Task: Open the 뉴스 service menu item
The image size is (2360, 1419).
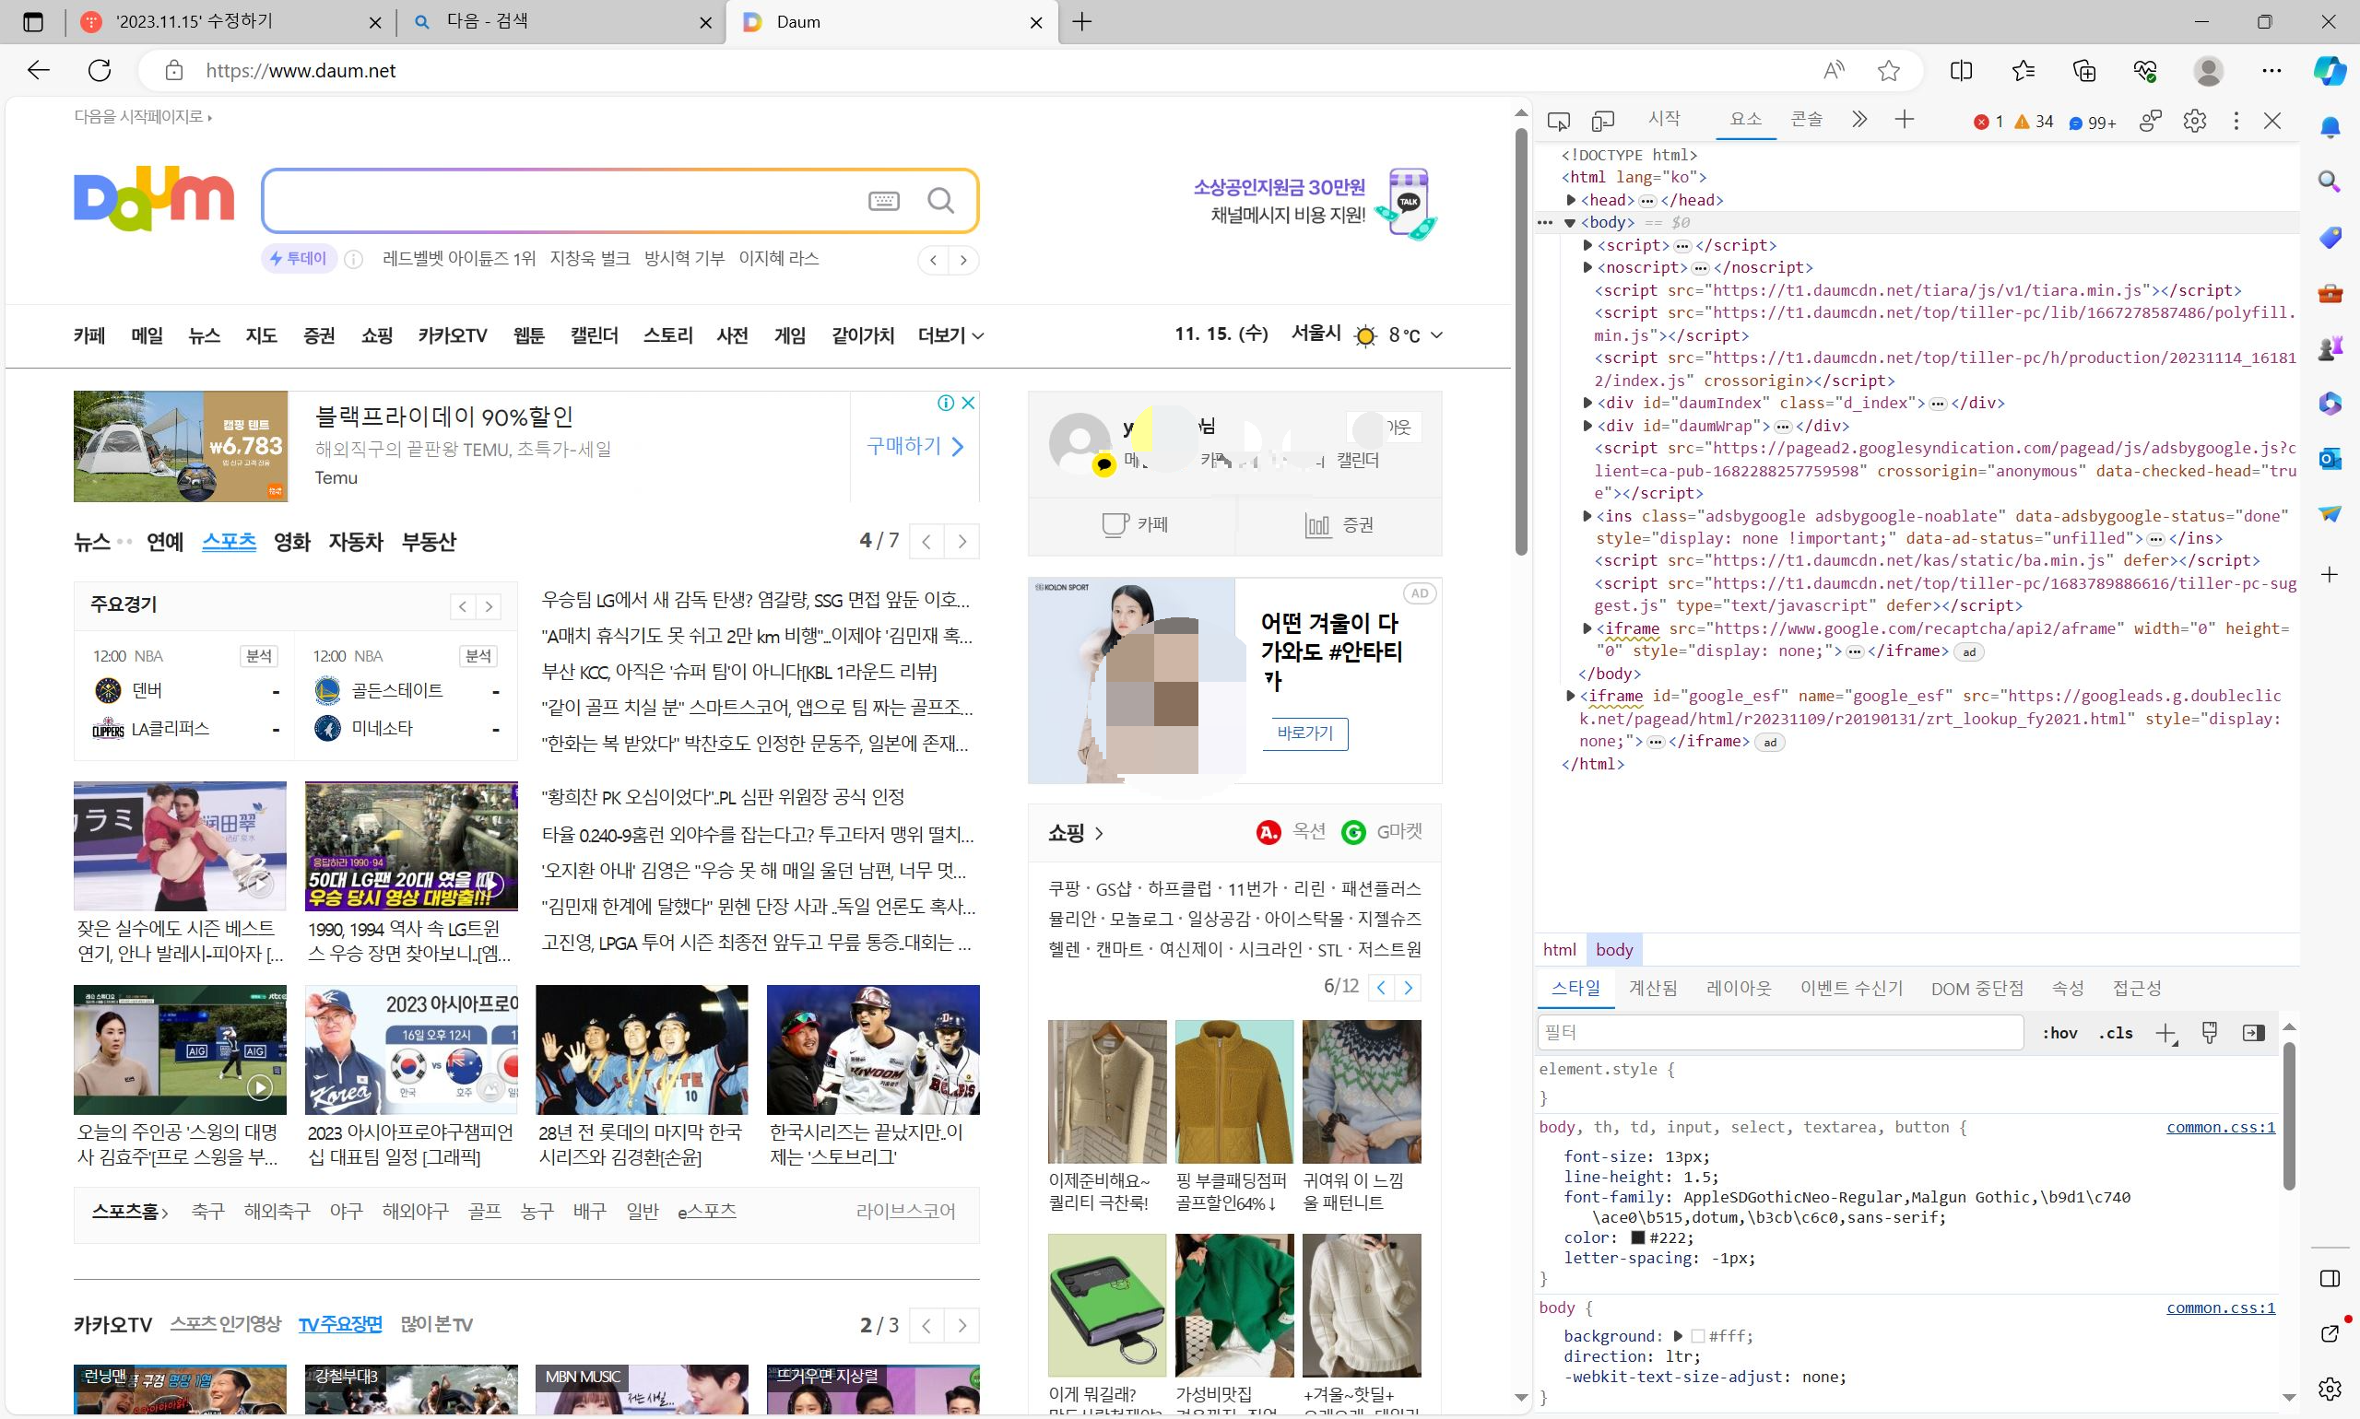Action: click(204, 335)
